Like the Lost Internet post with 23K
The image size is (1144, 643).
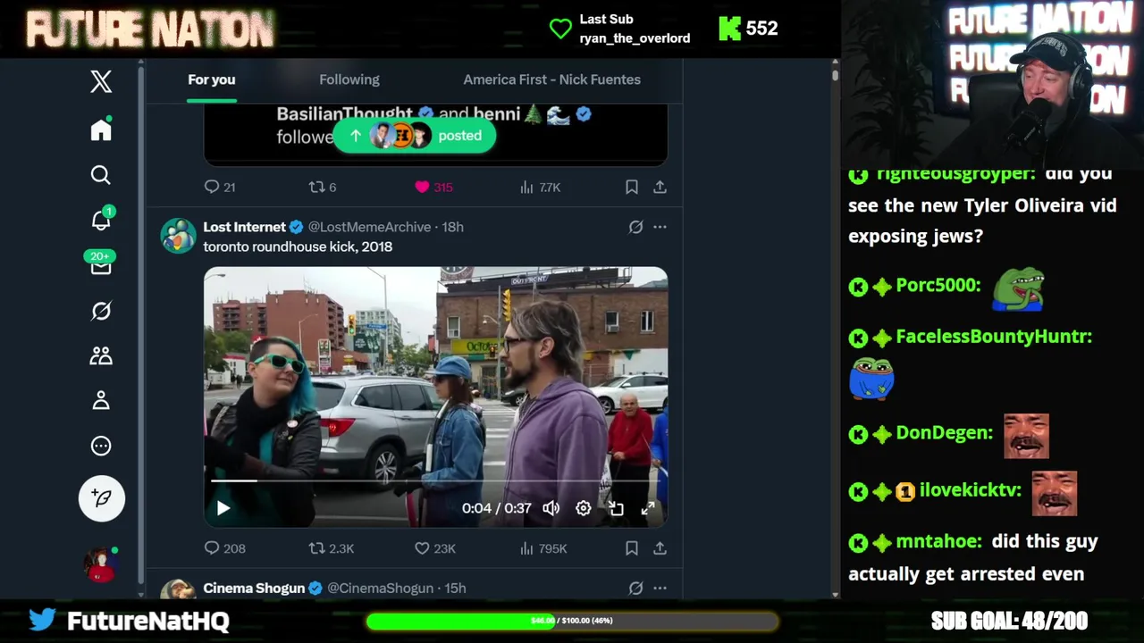422,548
